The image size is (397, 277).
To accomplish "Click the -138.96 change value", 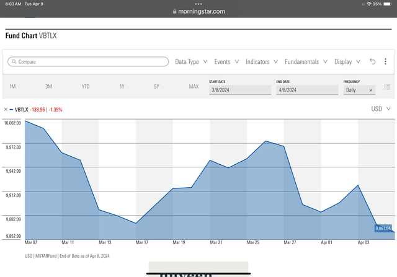I will pyautogui.click(x=37, y=110).
